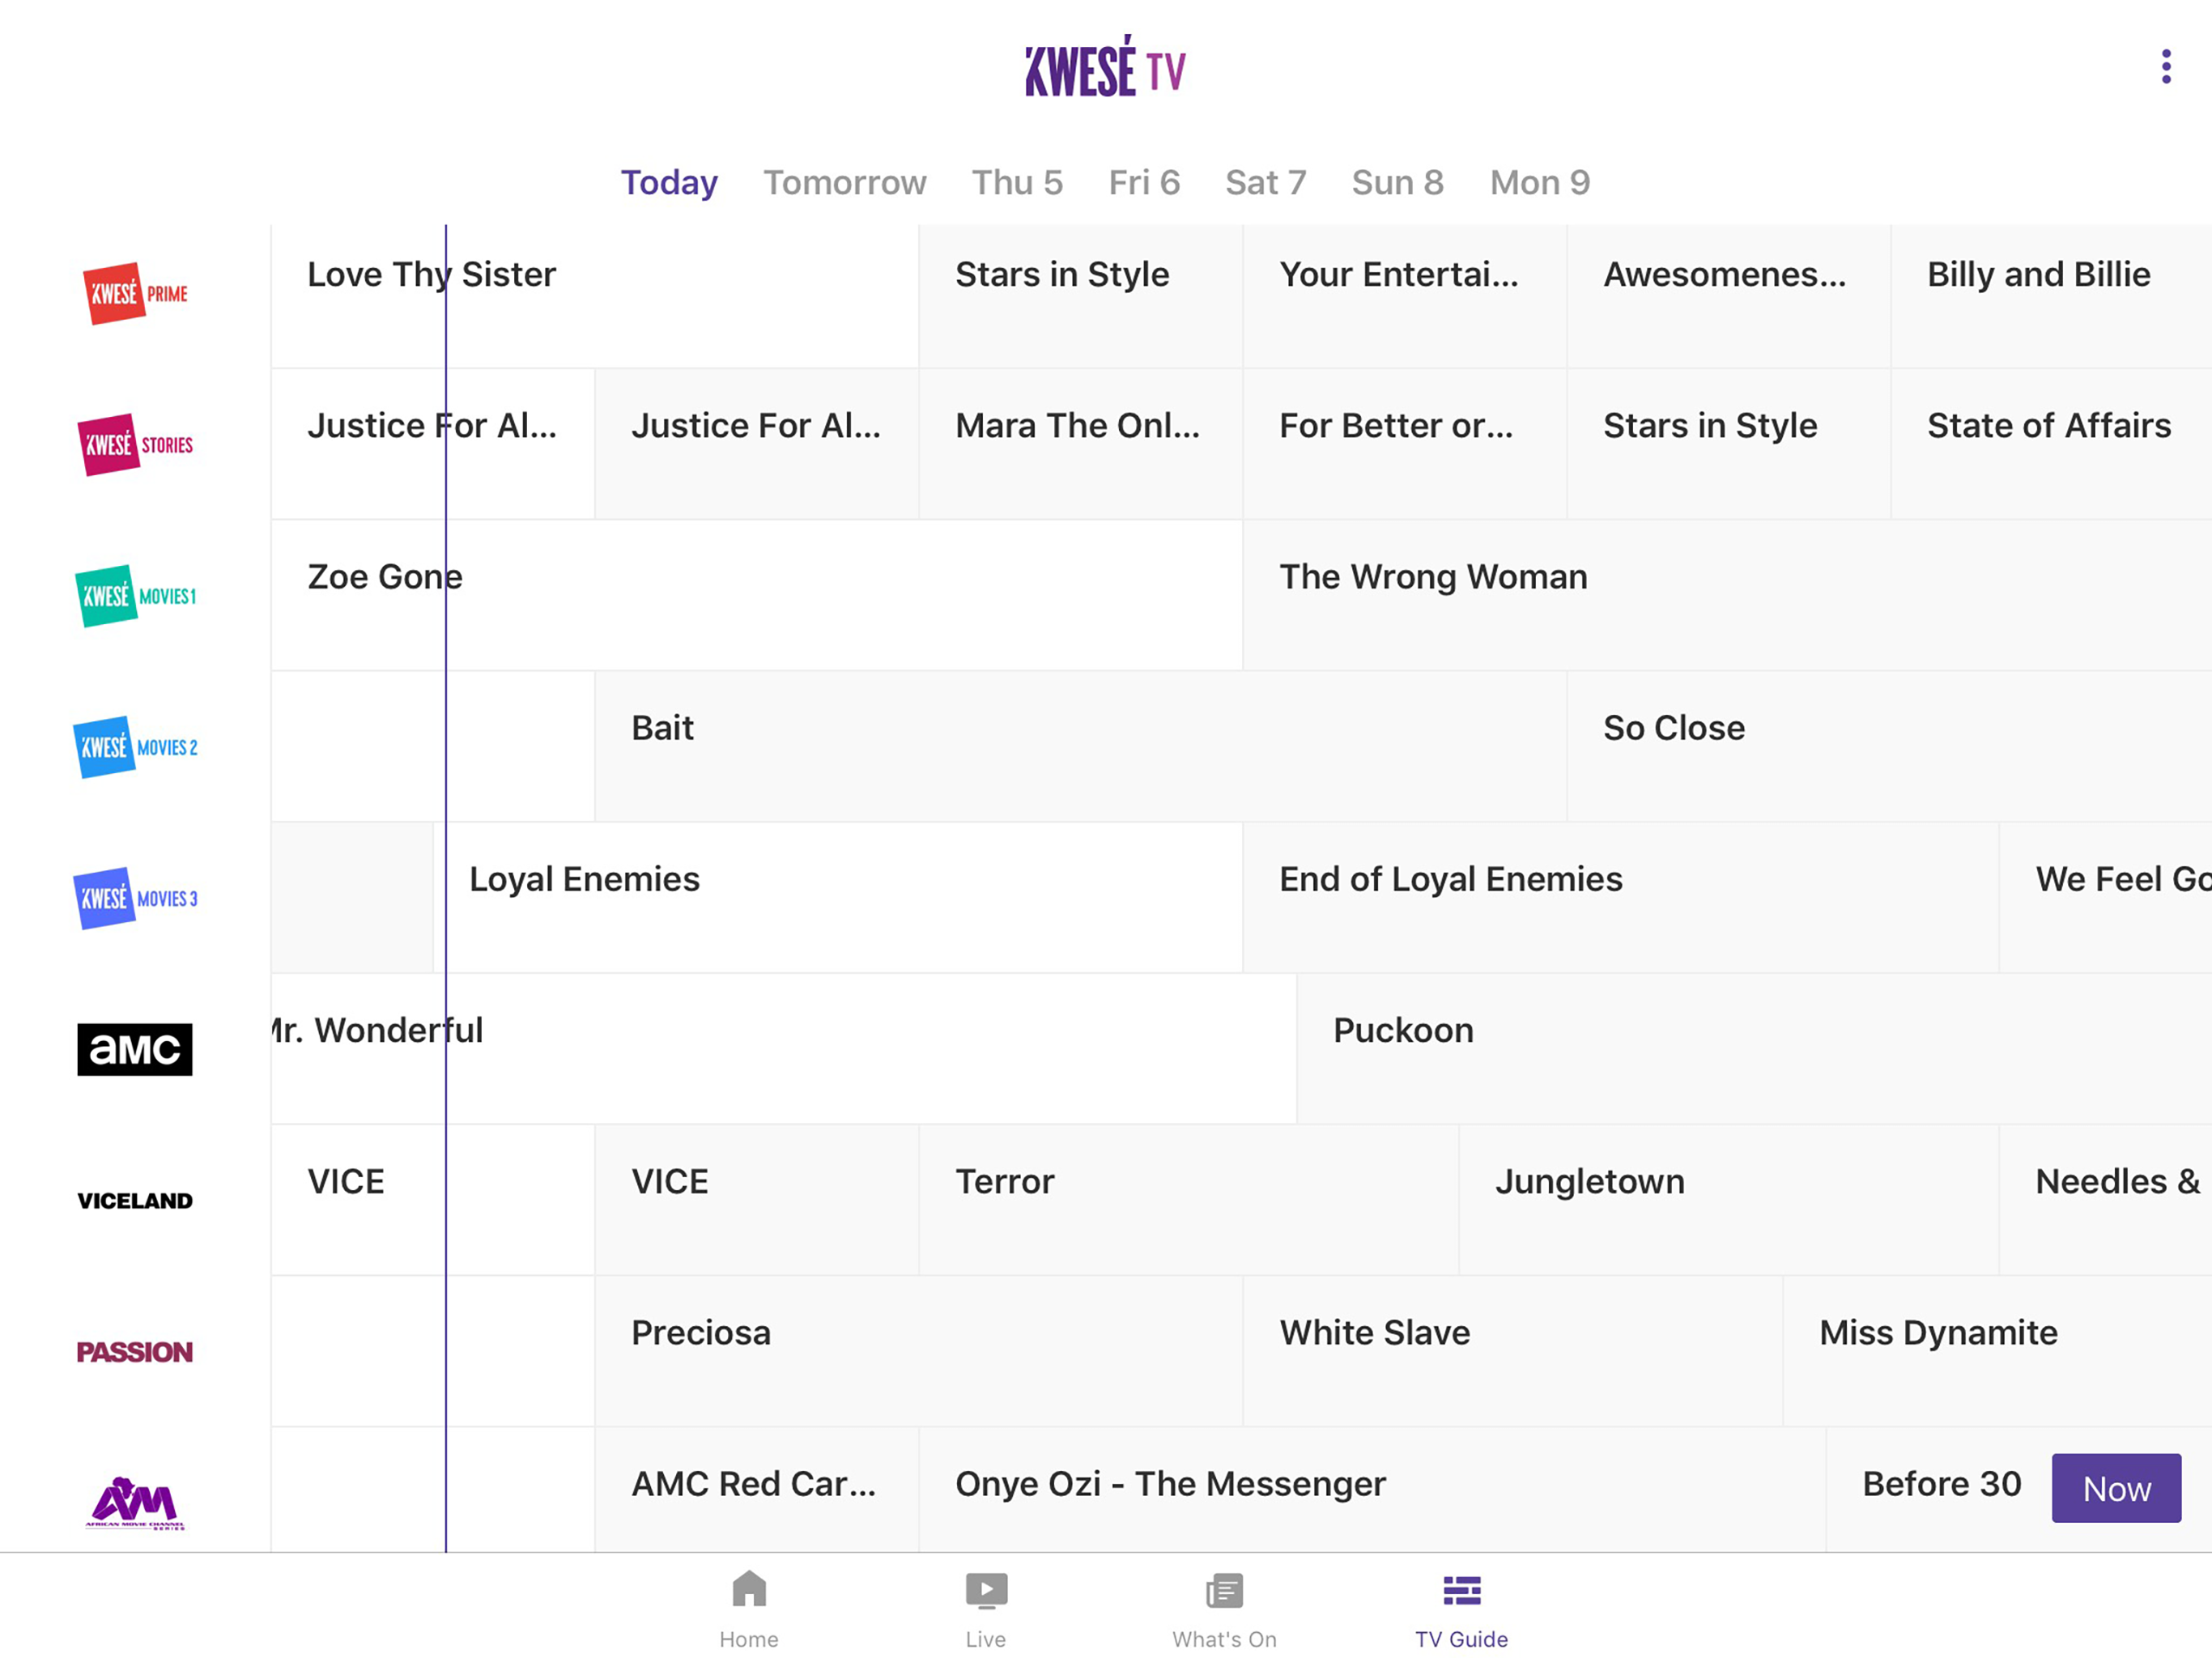Select the Viceland channel logo
Image resolution: width=2212 pixels, height=1658 pixels.
(x=135, y=1200)
